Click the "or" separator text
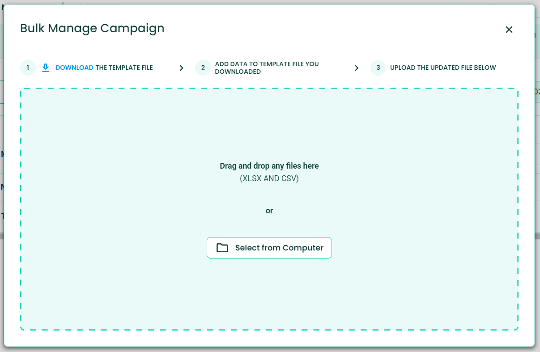Viewport: 540px width, 352px height. (x=269, y=211)
